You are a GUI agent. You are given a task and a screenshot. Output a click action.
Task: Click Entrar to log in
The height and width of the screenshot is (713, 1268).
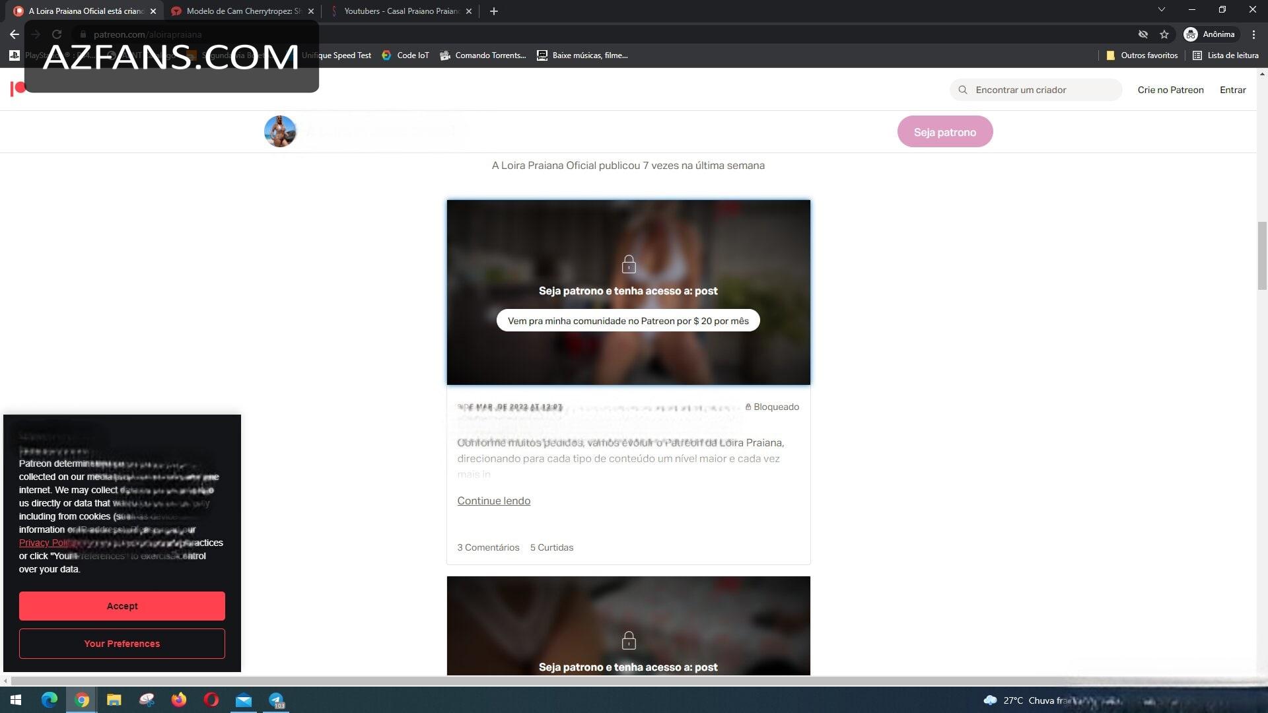point(1232,90)
